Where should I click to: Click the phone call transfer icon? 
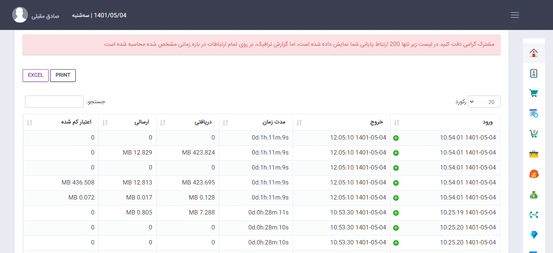[x=534, y=215]
